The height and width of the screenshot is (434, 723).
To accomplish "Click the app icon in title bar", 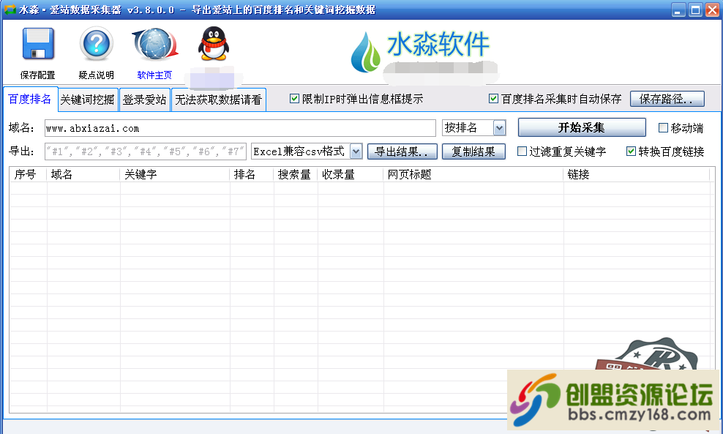I will tap(10, 10).
